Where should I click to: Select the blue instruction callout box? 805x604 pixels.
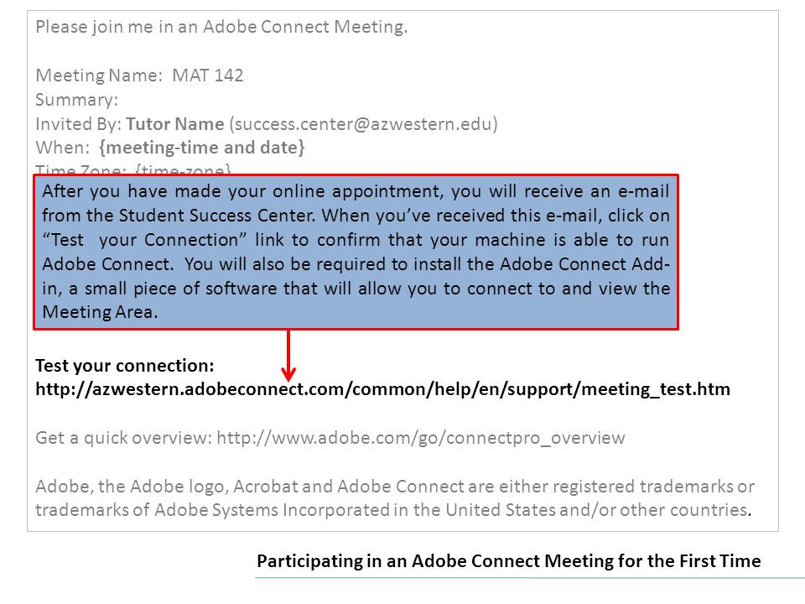[x=356, y=252]
